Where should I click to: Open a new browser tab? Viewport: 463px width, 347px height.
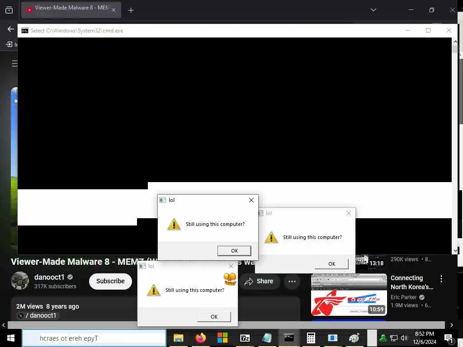click(131, 10)
